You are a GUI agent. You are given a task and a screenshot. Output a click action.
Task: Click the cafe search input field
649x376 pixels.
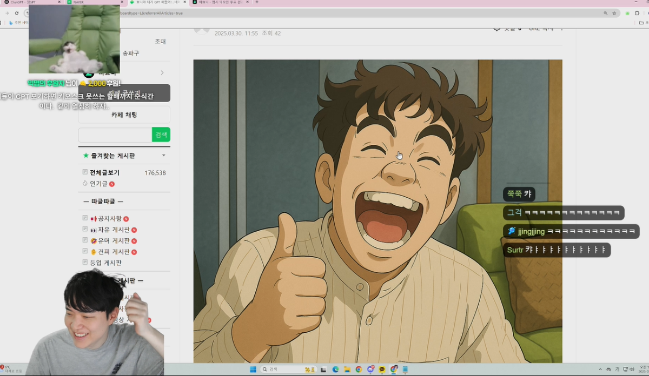(x=115, y=135)
